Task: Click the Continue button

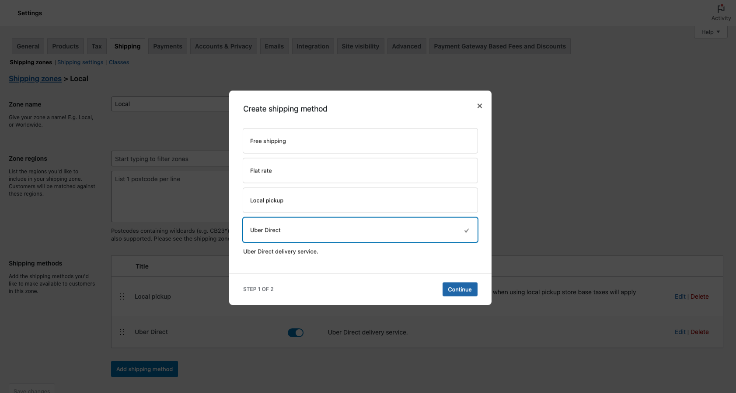Action: tap(460, 289)
